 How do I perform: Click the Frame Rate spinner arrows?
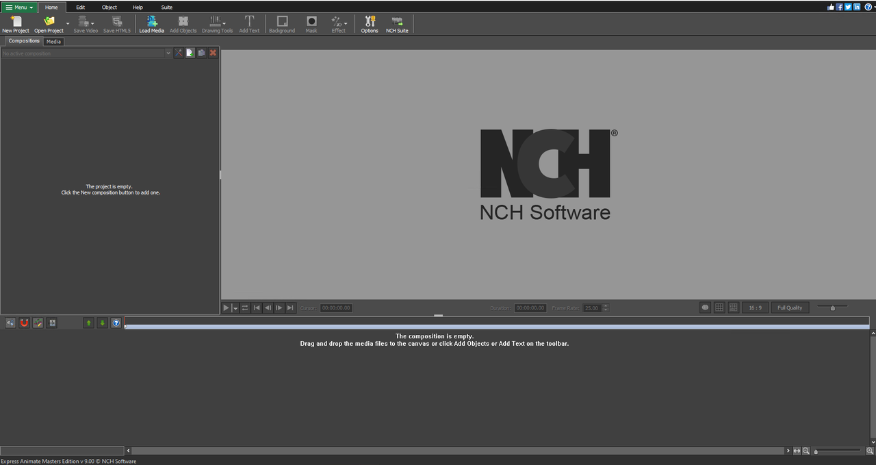[x=606, y=308]
